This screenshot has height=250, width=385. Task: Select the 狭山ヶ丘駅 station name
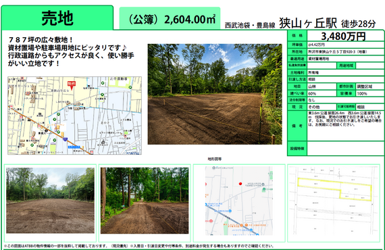(x=308, y=24)
